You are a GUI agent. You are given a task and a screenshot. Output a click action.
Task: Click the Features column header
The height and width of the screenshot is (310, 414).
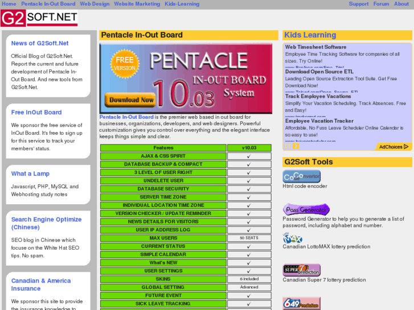[163, 148]
